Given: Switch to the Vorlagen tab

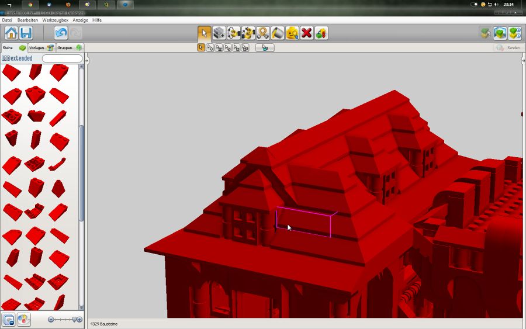Looking at the screenshot, I should pos(41,48).
